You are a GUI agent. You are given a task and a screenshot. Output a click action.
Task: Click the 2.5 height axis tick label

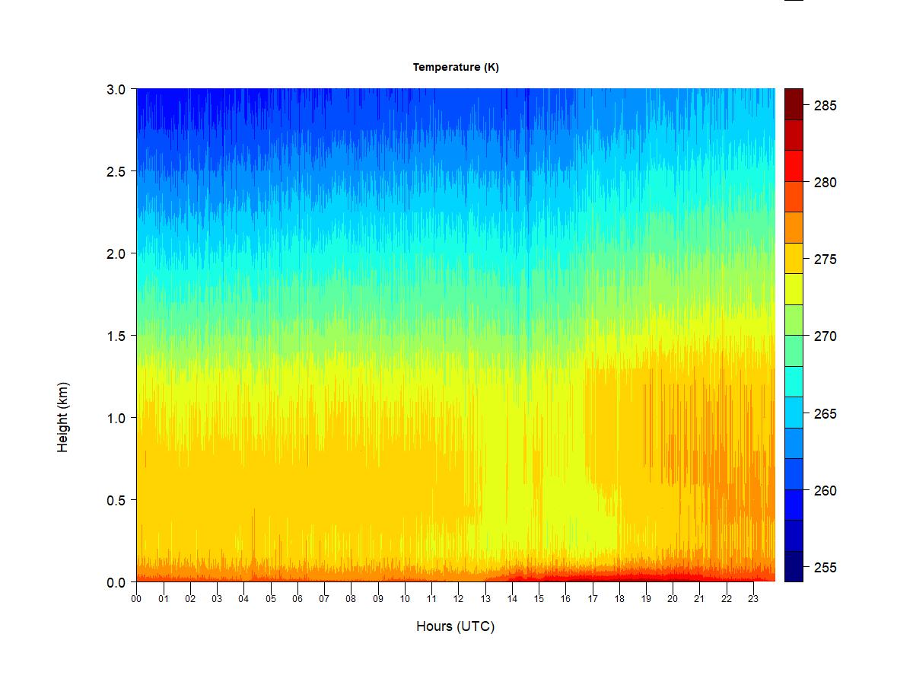[116, 171]
